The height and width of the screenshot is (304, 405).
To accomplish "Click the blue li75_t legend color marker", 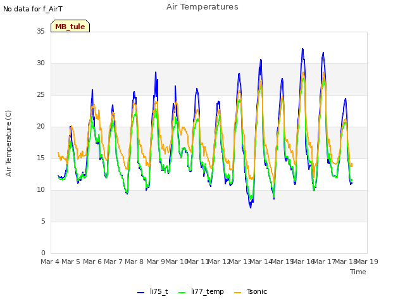I will click(x=140, y=293).
